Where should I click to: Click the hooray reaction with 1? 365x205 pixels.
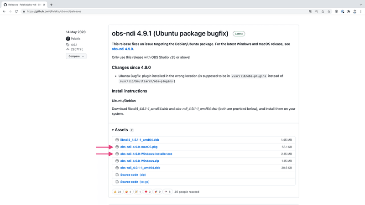click(x=138, y=192)
